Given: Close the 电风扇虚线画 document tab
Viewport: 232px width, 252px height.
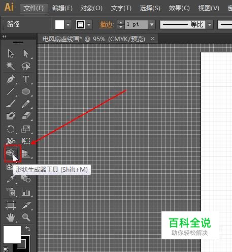Looking at the screenshot, I should (153, 39).
